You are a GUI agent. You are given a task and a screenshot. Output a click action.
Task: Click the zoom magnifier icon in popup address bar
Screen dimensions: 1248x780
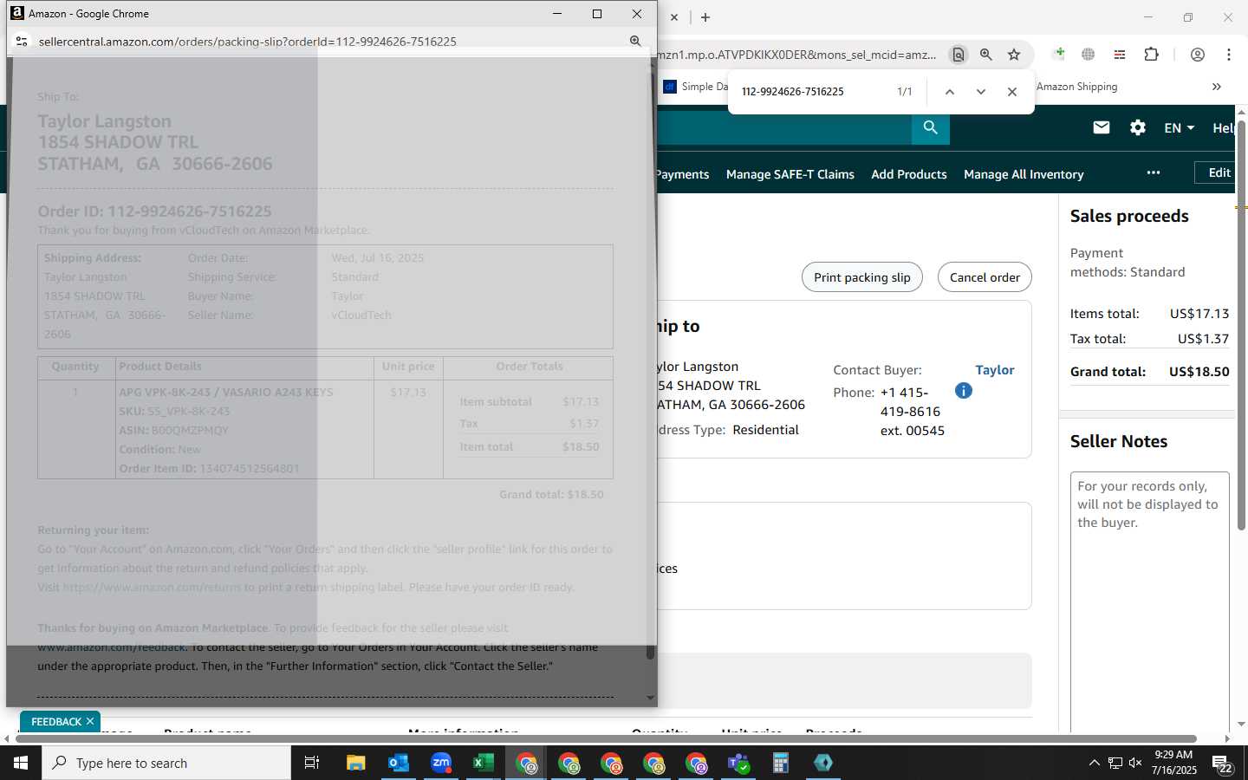click(635, 41)
